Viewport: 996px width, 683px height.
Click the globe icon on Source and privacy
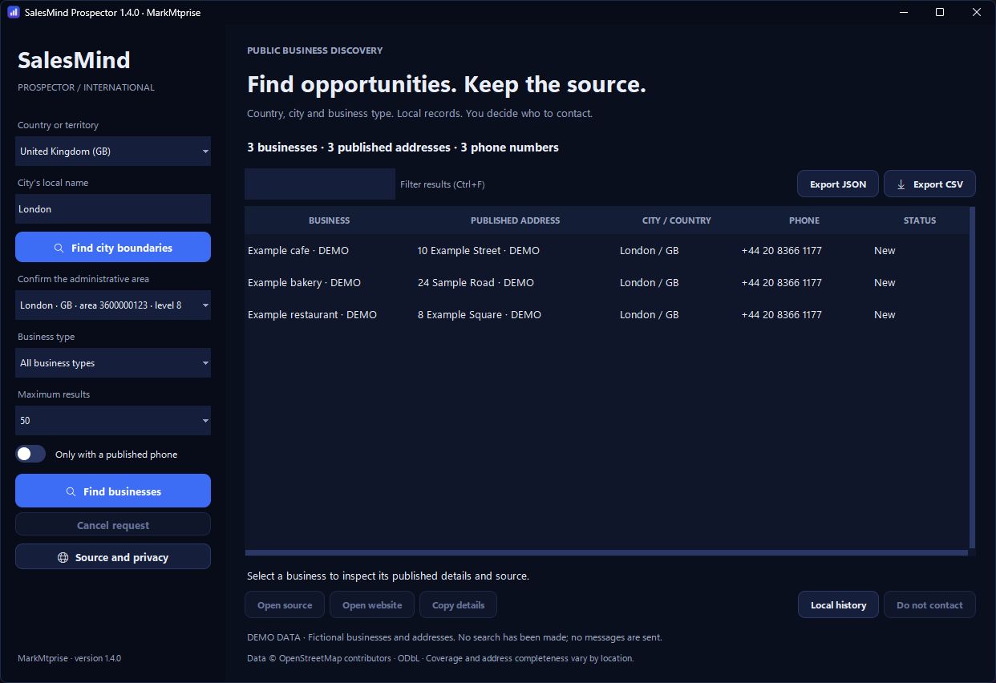[x=63, y=557]
